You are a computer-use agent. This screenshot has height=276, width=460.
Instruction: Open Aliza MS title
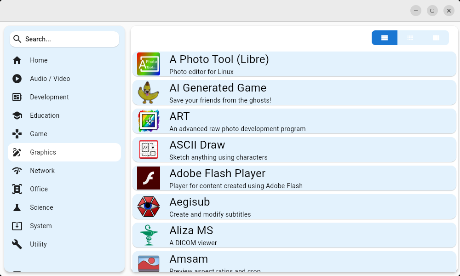pyautogui.click(x=191, y=230)
